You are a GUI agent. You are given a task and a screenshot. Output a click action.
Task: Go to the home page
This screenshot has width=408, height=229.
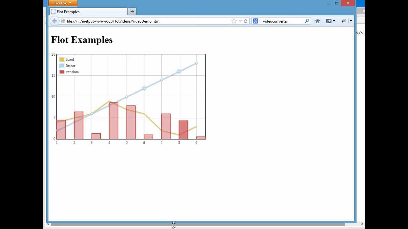coord(317,21)
